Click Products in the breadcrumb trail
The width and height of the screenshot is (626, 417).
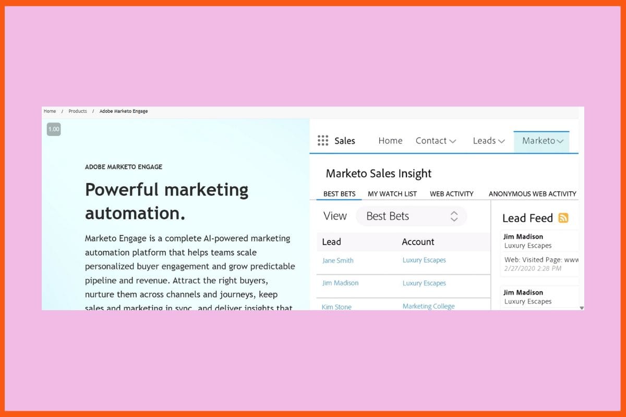[x=77, y=111]
